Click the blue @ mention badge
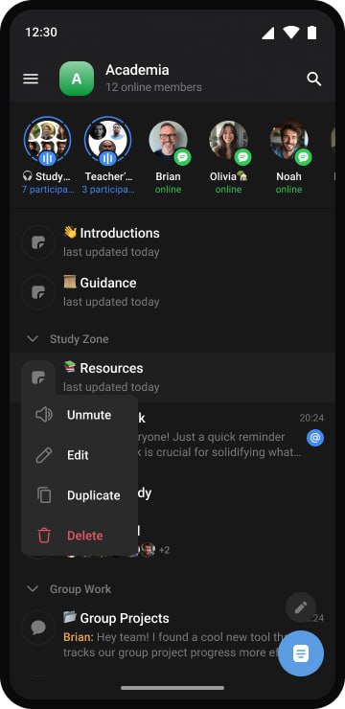This screenshot has height=709, width=345. (315, 438)
